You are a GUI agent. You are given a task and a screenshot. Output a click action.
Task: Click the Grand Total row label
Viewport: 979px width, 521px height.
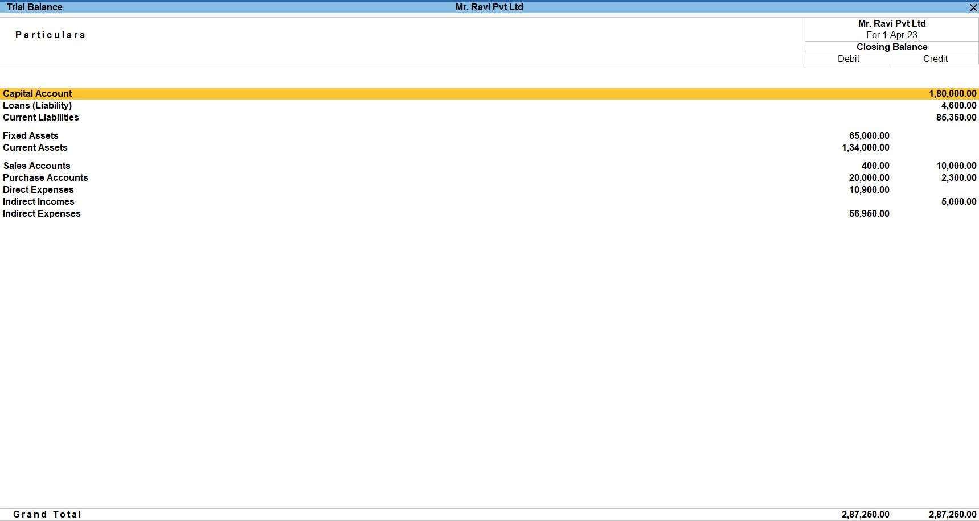coord(47,514)
